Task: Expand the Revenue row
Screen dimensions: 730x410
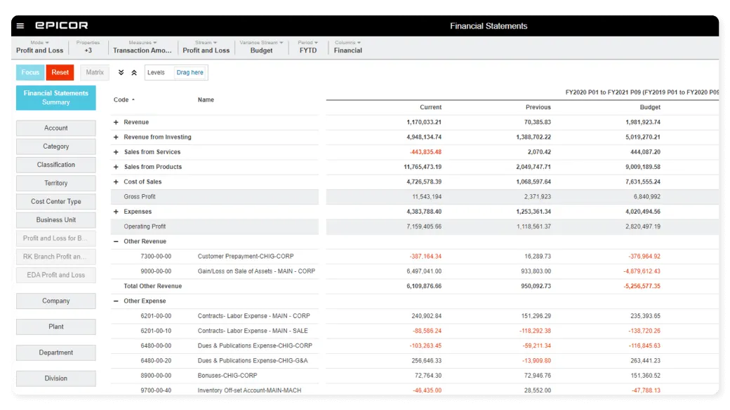Action: (116, 123)
